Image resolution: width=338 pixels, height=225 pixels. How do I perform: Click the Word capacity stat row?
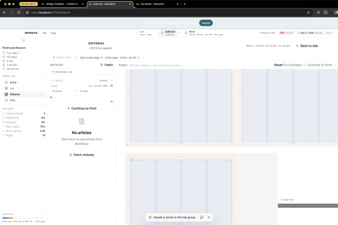click(24, 131)
